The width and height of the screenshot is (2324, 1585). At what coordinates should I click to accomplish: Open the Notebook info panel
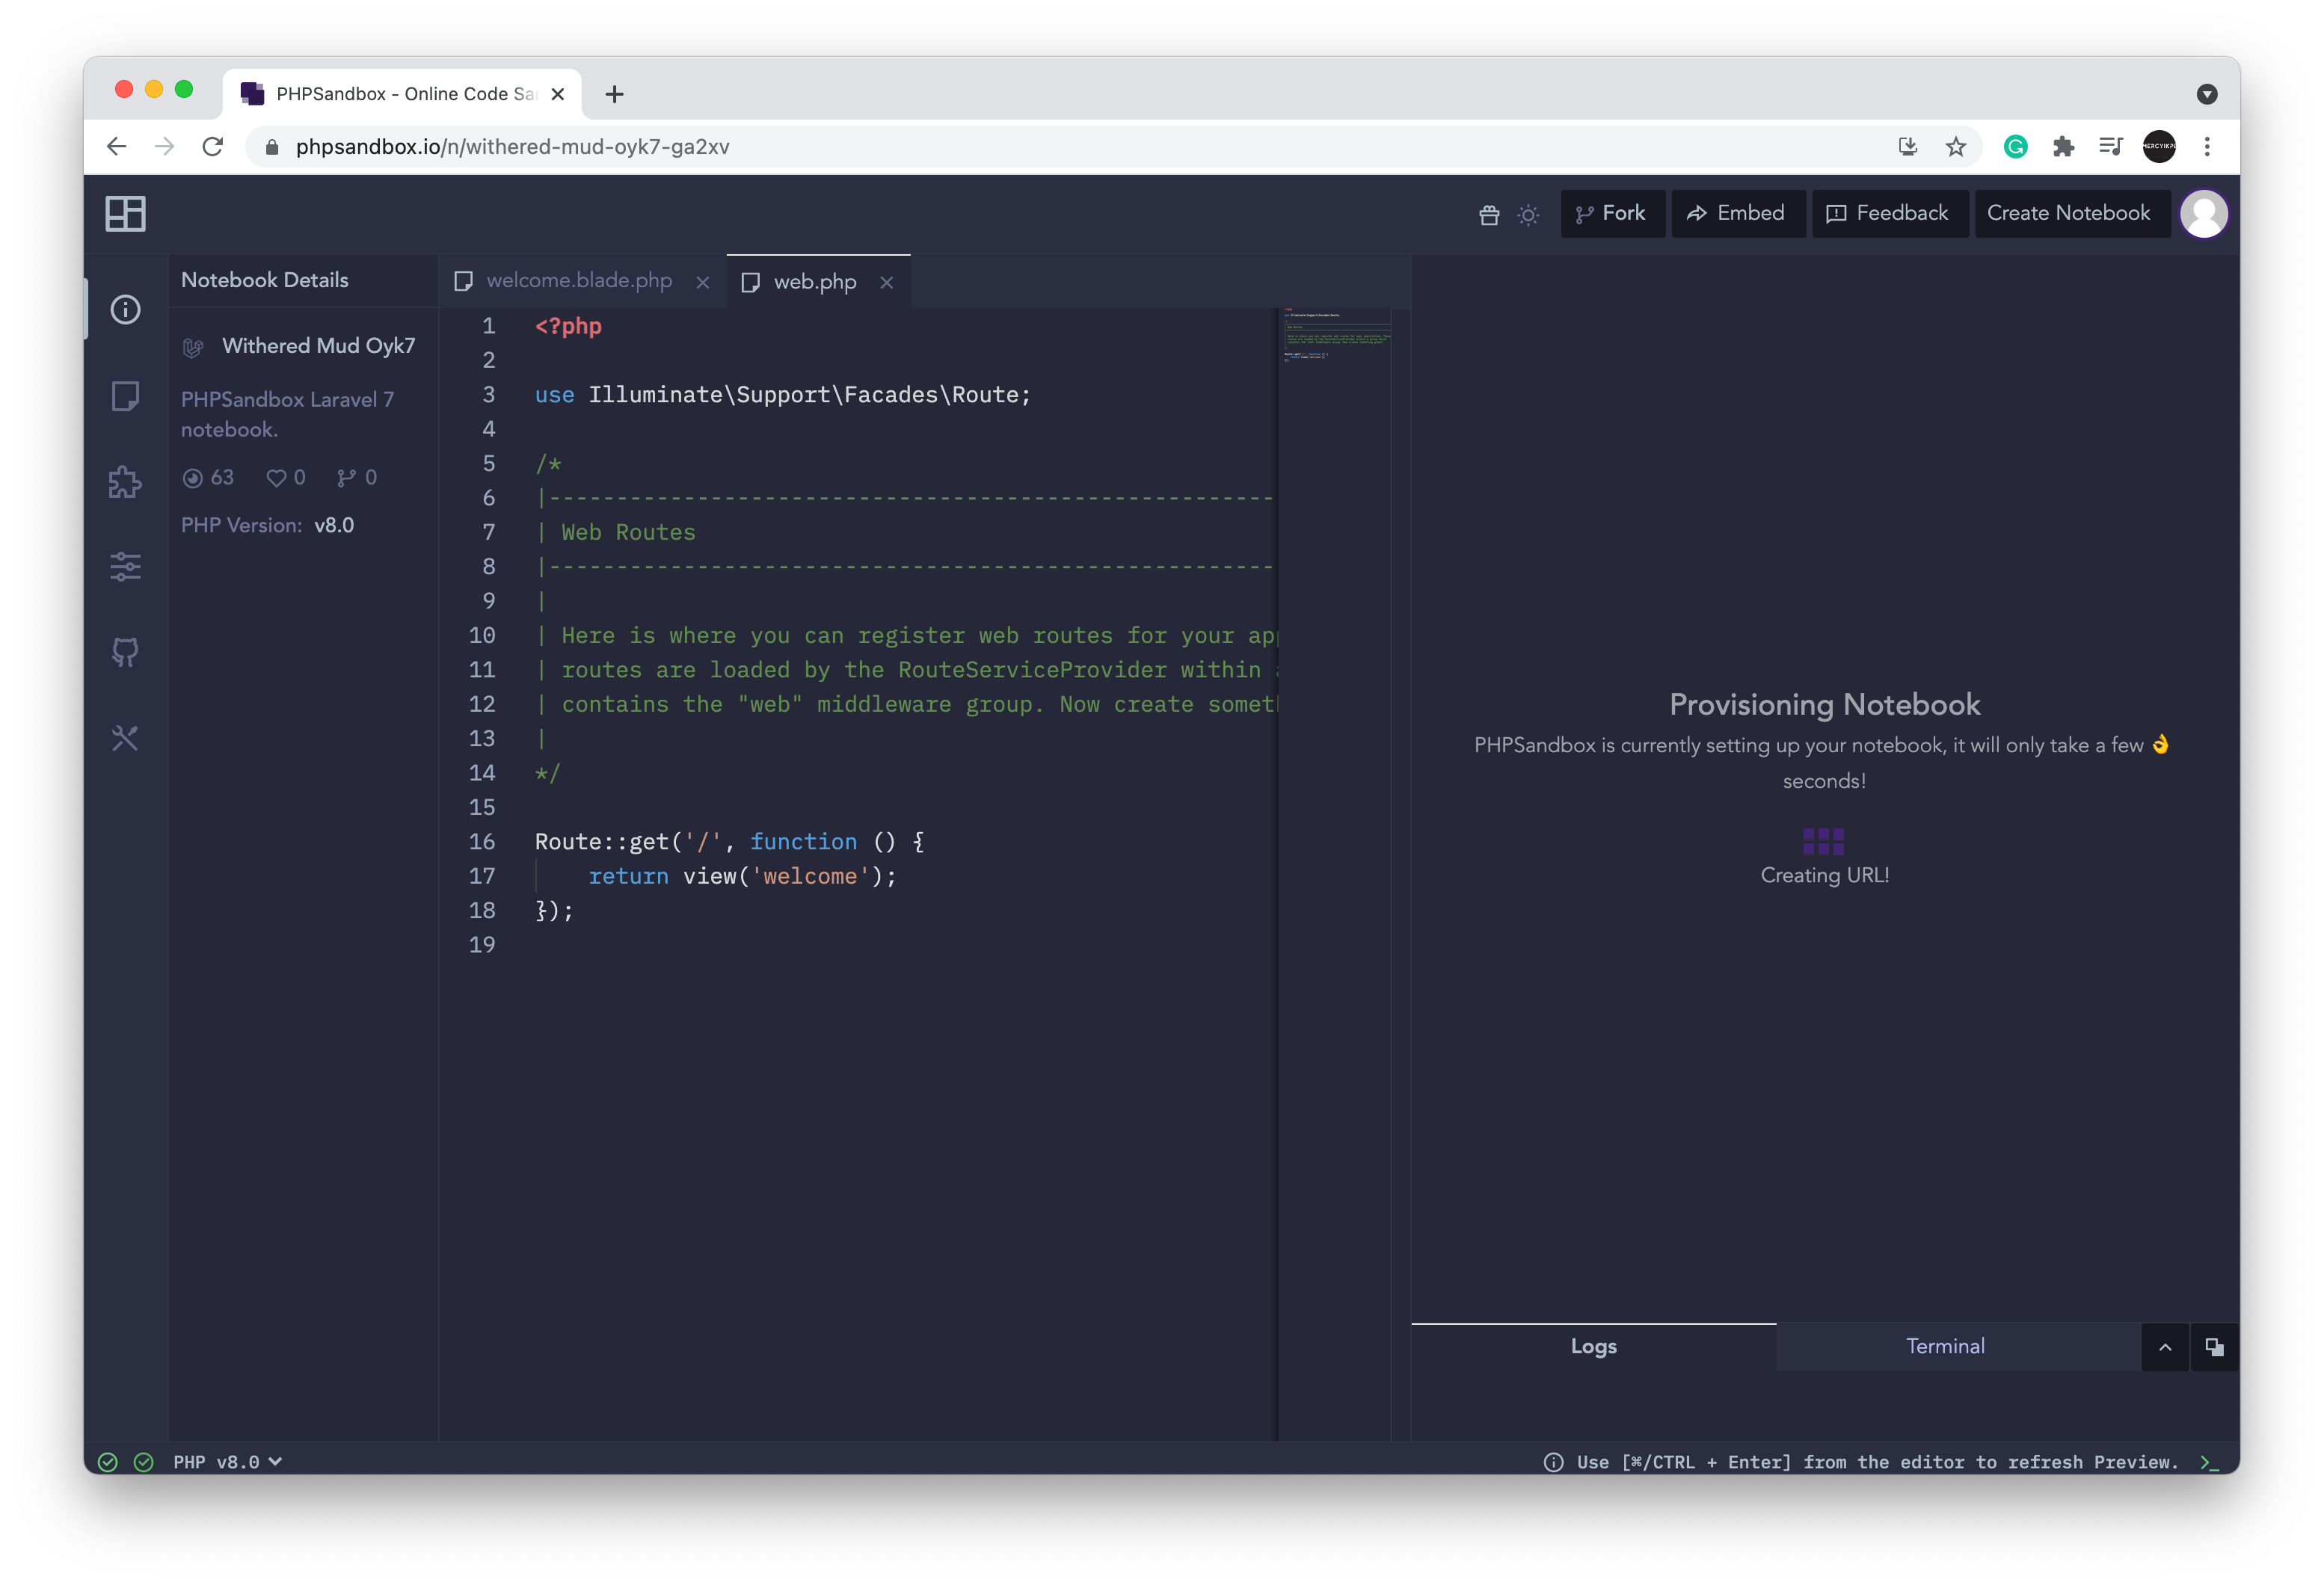[x=126, y=310]
